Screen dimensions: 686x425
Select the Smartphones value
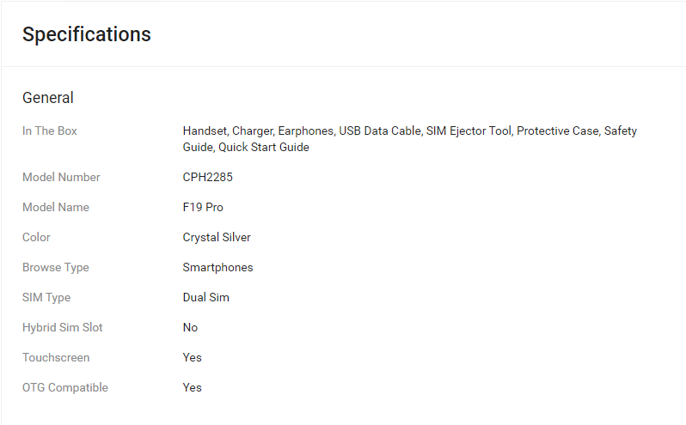[x=217, y=267]
